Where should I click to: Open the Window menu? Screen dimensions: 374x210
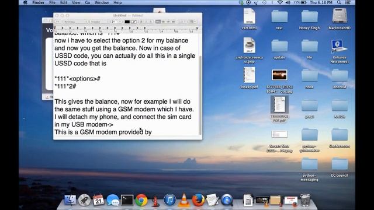[x=102, y=2]
